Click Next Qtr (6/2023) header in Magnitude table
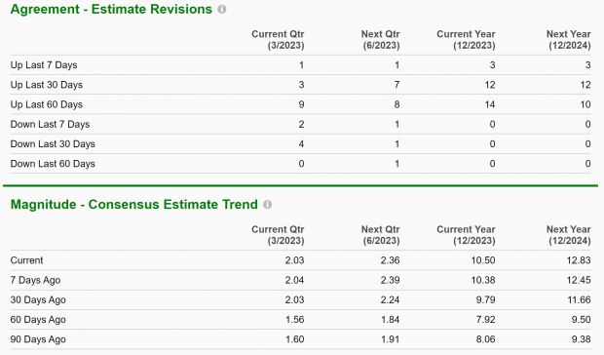The height and width of the screenshot is (355, 604). click(381, 235)
